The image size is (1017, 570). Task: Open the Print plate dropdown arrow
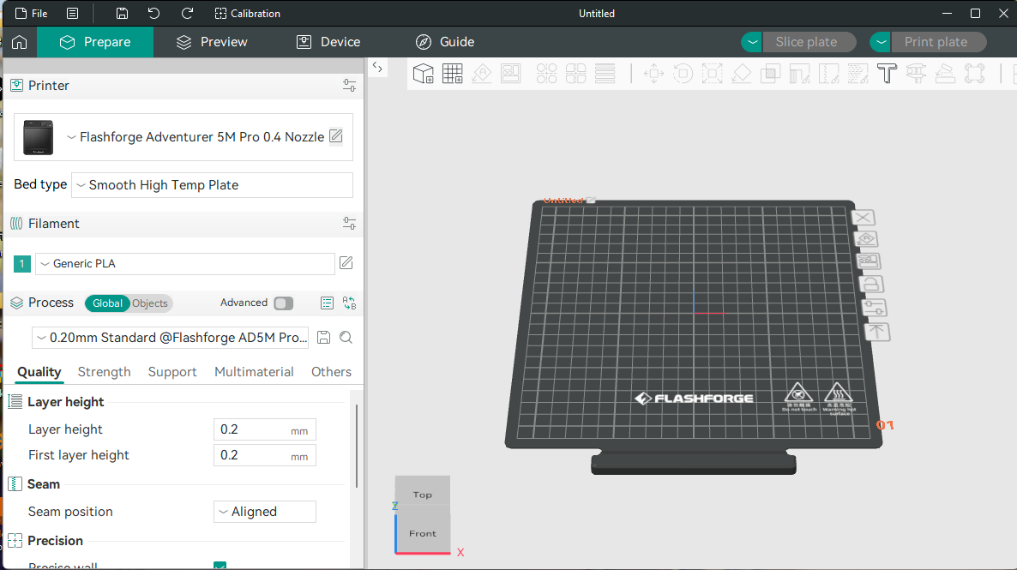881,42
